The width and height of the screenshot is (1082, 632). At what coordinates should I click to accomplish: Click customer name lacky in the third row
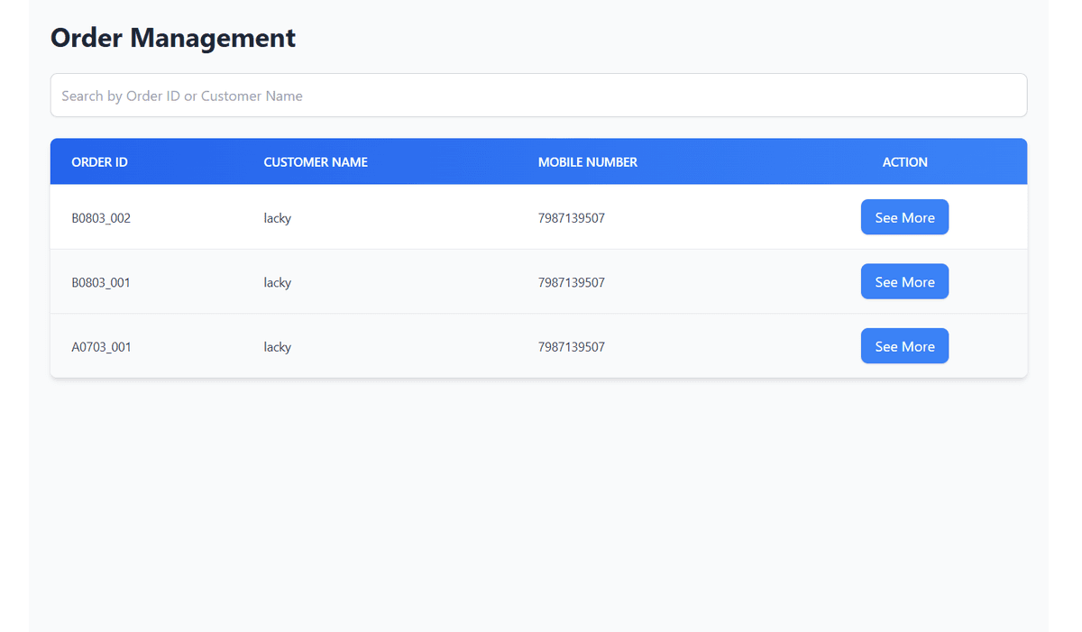point(277,346)
